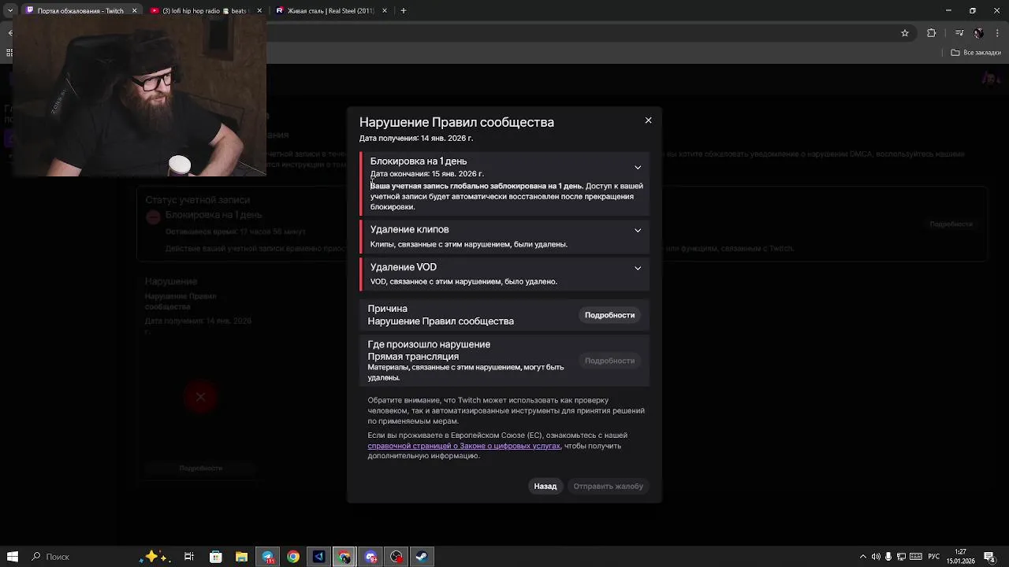Open Telegram from the taskbar
Image resolution: width=1009 pixels, height=567 pixels.
pos(267,557)
